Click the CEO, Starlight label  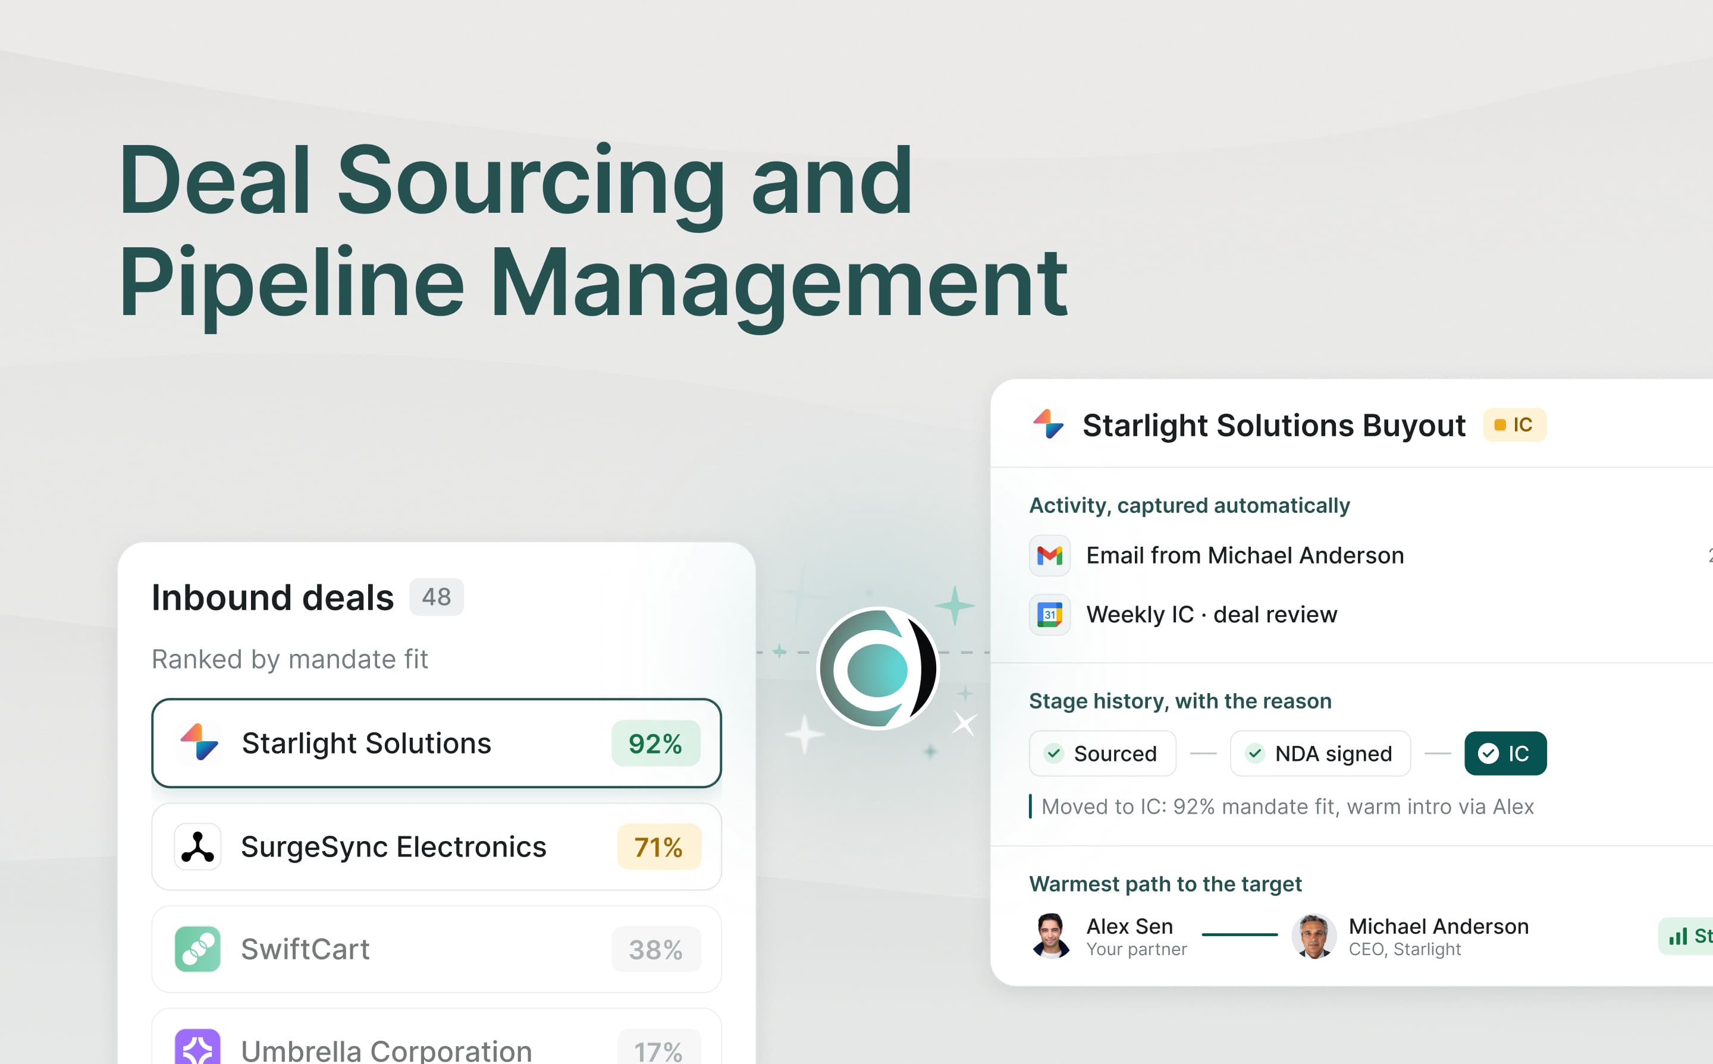click(x=1405, y=949)
